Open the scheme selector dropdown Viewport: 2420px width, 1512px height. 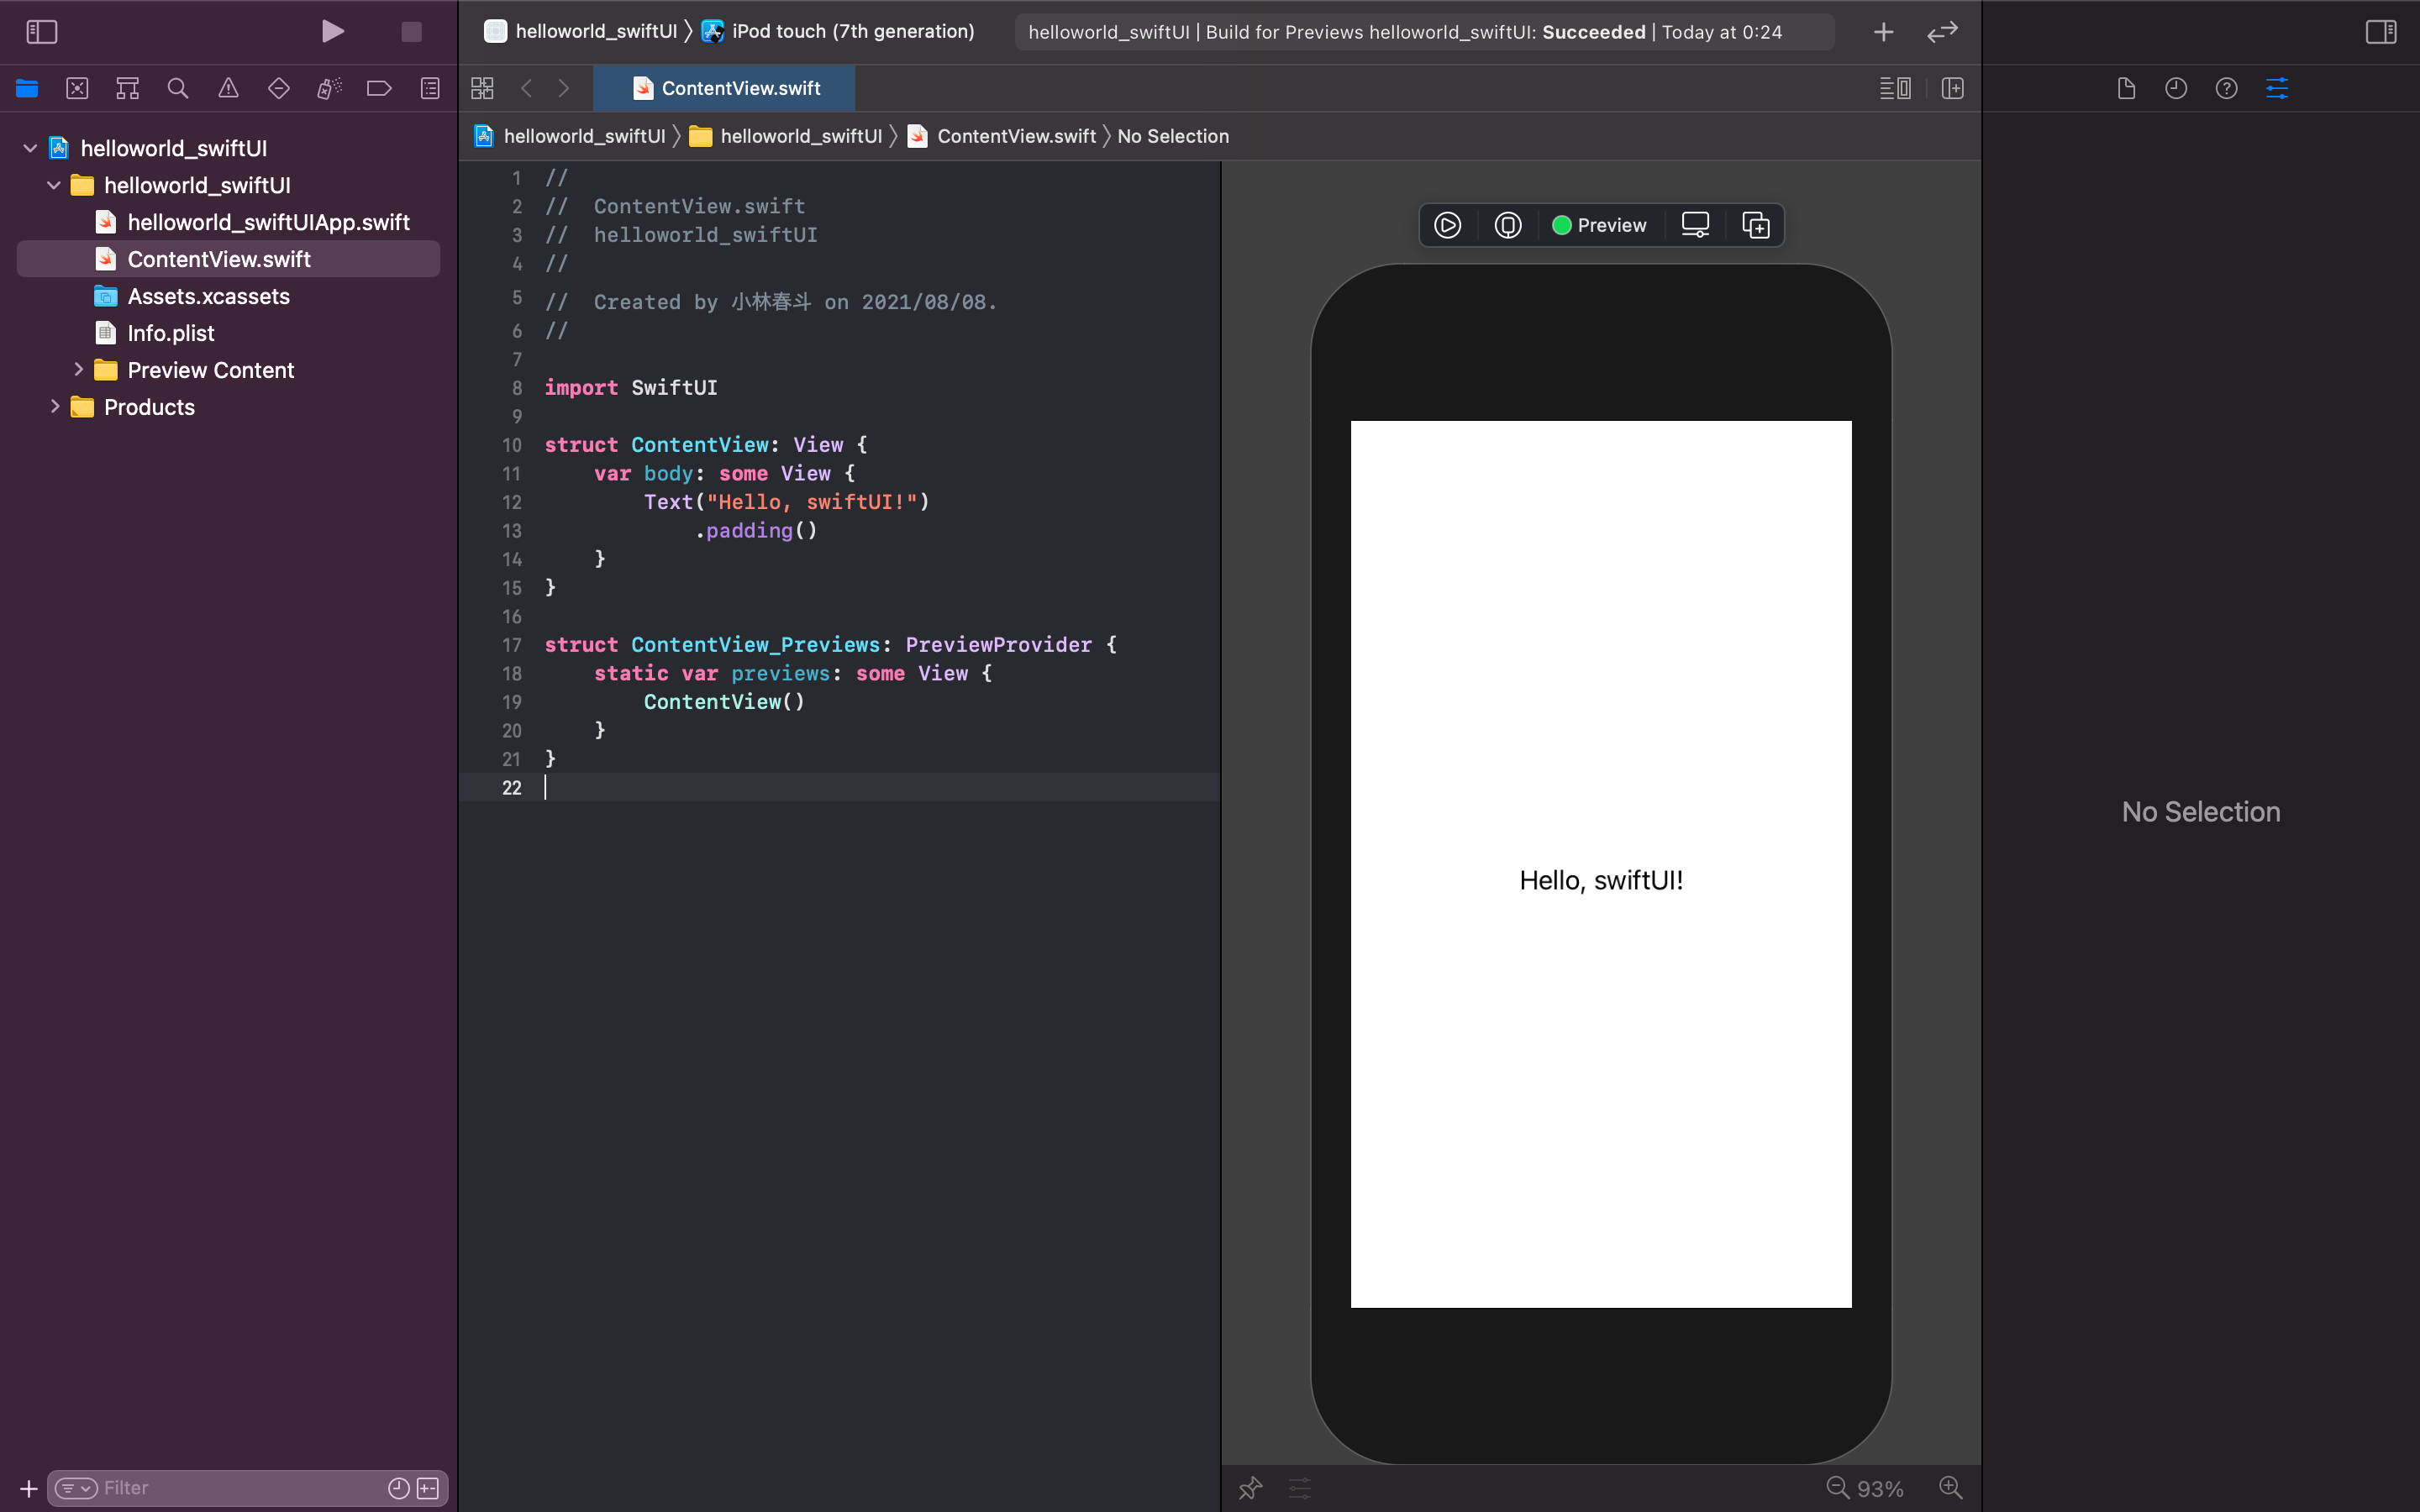tap(591, 31)
